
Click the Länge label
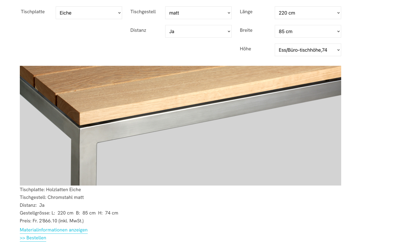pos(246,12)
